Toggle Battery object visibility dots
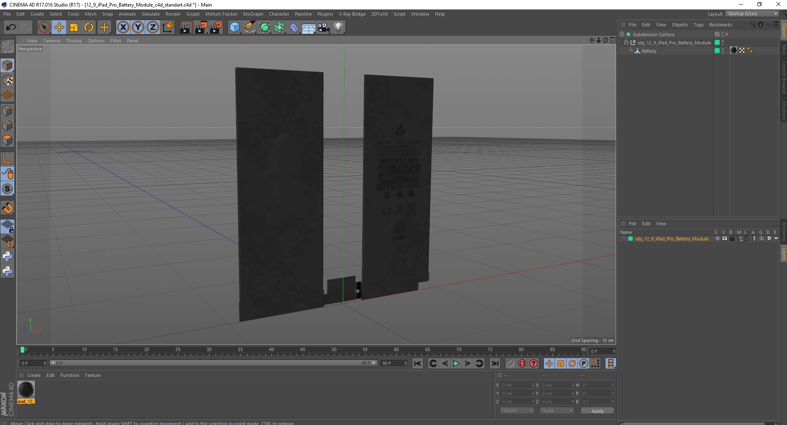The image size is (787, 425). (723, 51)
